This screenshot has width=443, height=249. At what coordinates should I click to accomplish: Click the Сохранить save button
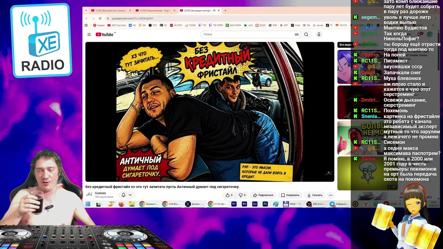point(290,195)
